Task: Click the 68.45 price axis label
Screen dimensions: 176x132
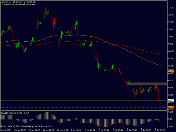Action: pos(171,51)
